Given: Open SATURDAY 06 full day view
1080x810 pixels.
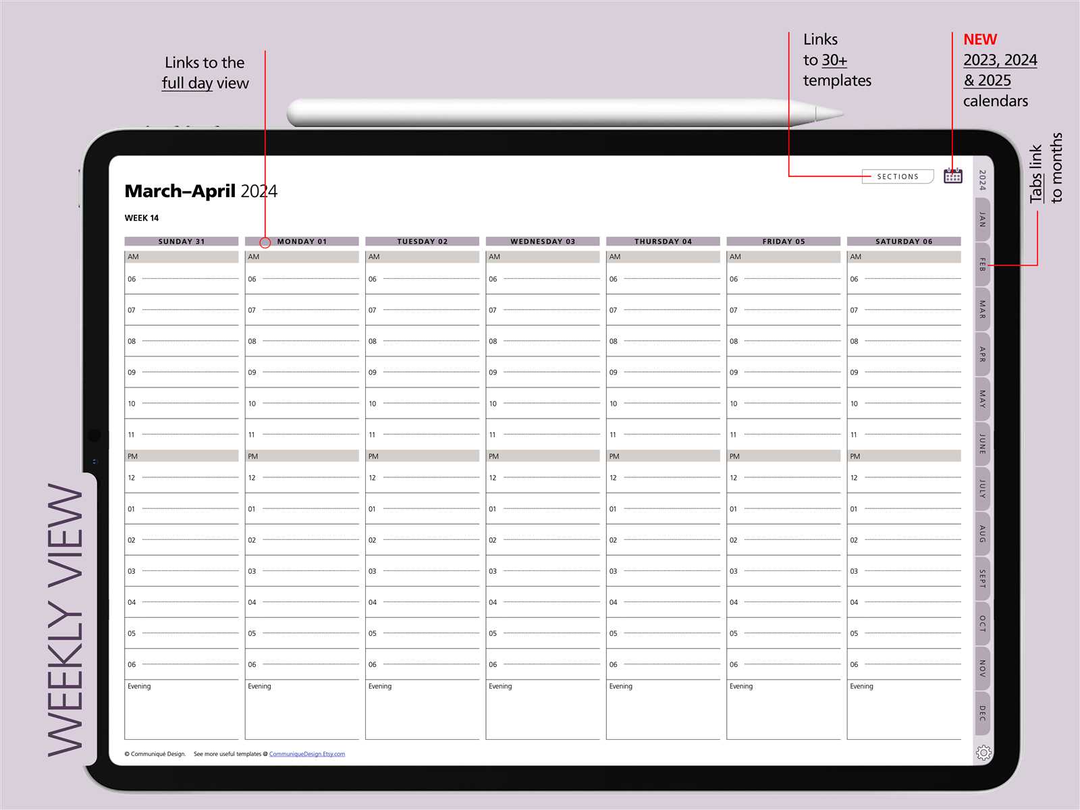Looking at the screenshot, I should [904, 241].
